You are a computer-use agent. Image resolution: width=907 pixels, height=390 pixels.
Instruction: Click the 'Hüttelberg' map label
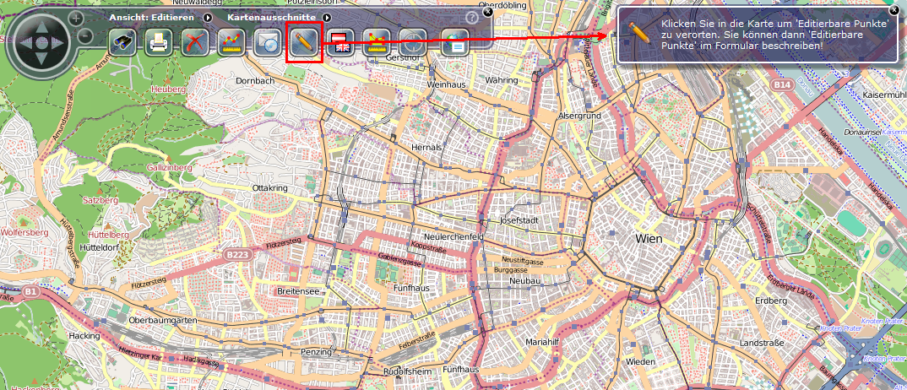coord(109,236)
